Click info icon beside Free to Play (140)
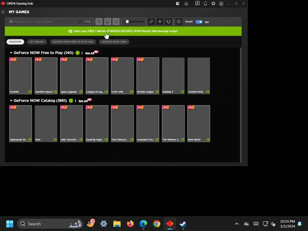The width and height of the screenshot is (308, 231). coord(78,53)
